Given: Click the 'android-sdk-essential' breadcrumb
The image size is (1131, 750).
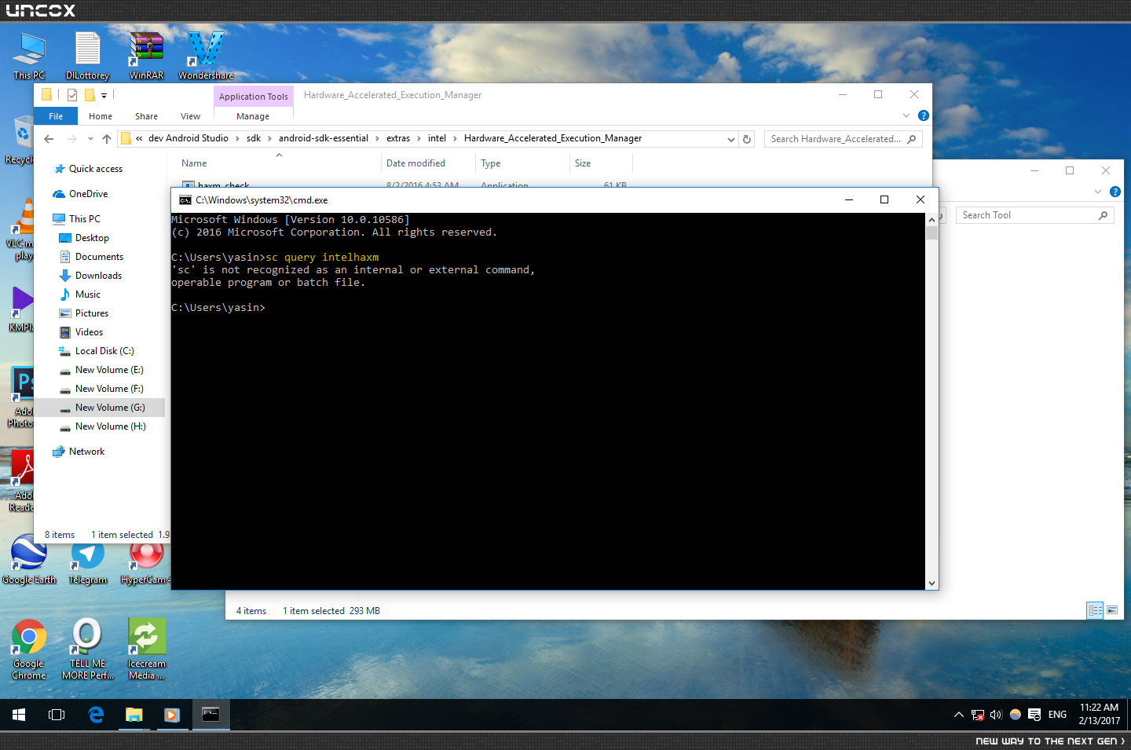Looking at the screenshot, I should 324,138.
